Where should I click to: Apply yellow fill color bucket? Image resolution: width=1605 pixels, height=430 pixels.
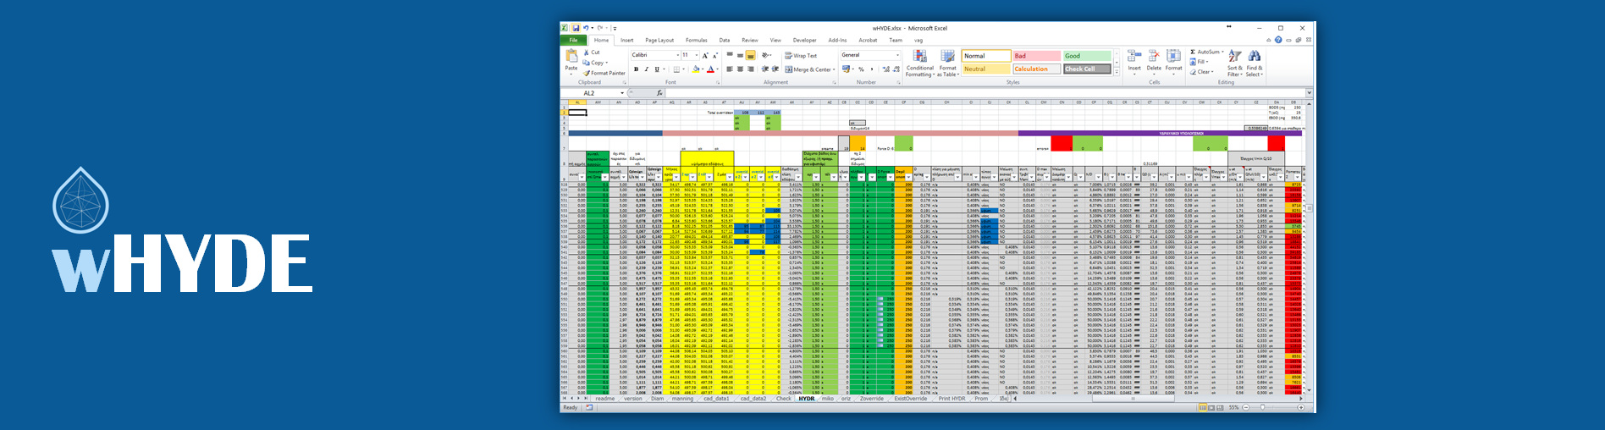click(x=696, y=69)
